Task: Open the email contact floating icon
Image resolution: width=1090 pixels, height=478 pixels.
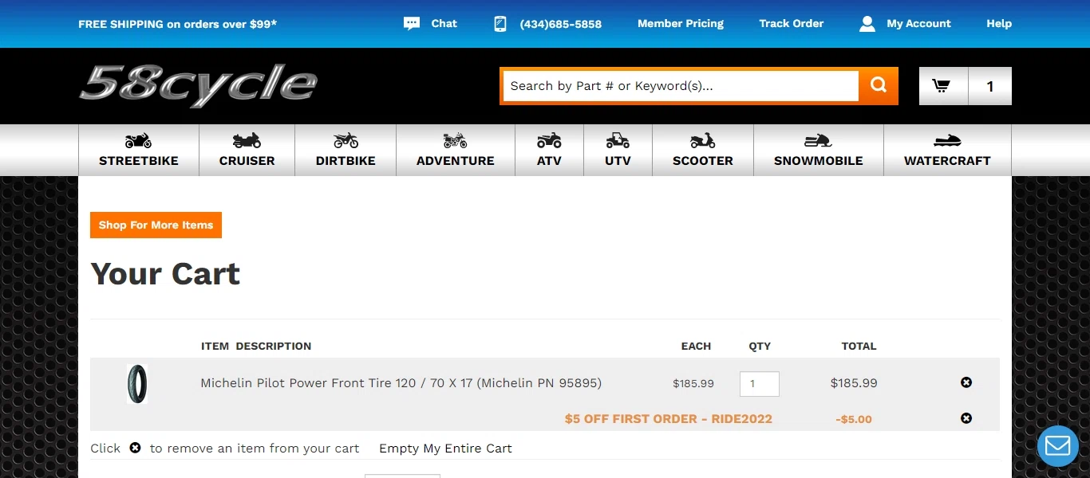Action: [1057, 446]
